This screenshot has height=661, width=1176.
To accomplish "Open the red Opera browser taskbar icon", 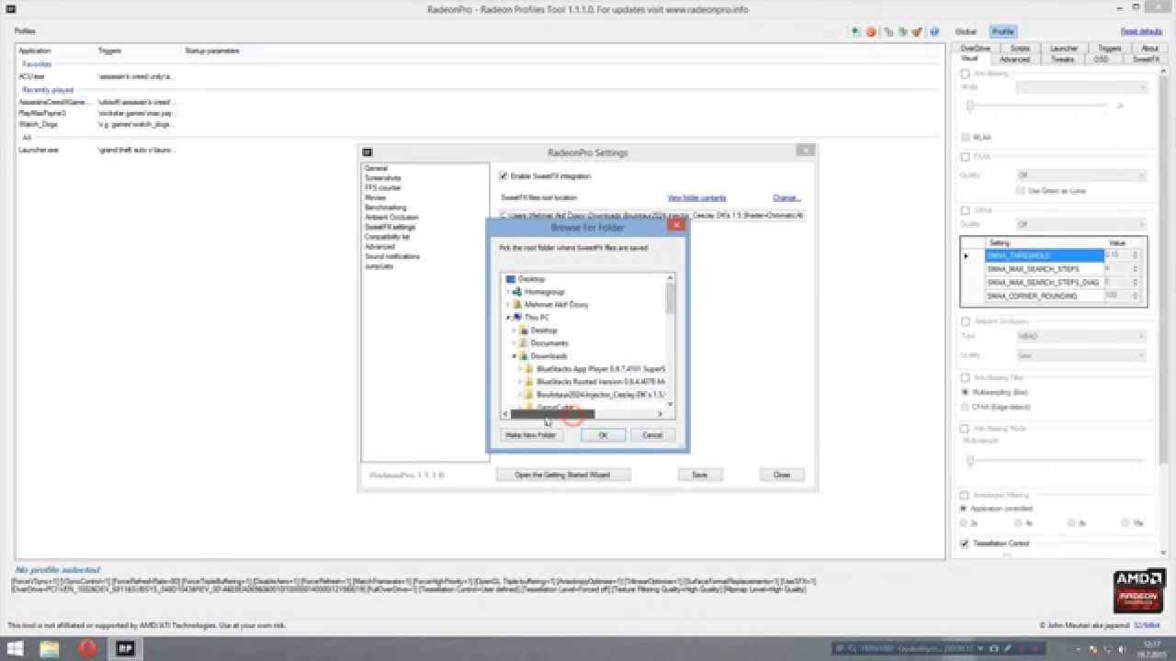I will pos(87,649).
